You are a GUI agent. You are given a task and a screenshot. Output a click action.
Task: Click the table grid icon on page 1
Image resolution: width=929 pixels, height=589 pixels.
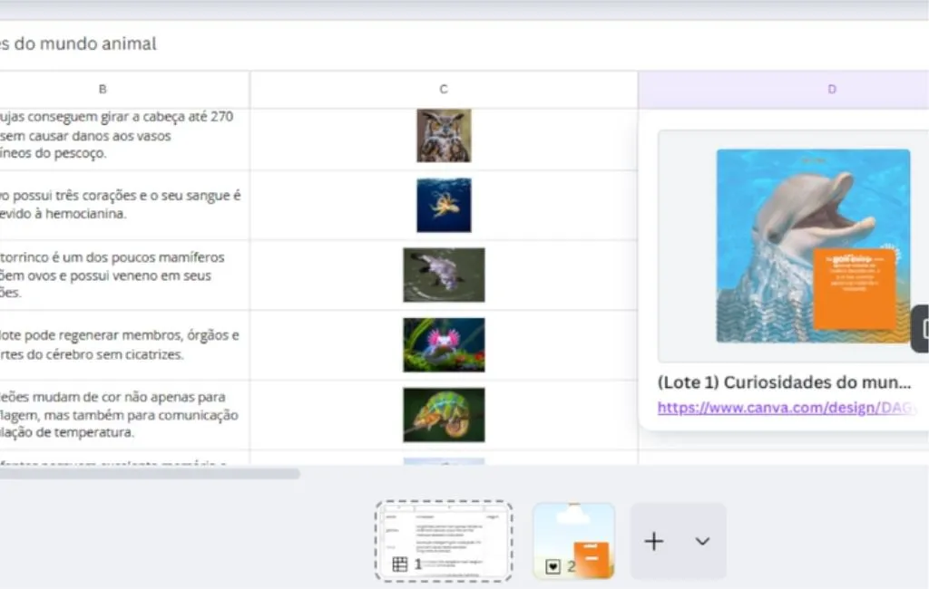[400, 565]
